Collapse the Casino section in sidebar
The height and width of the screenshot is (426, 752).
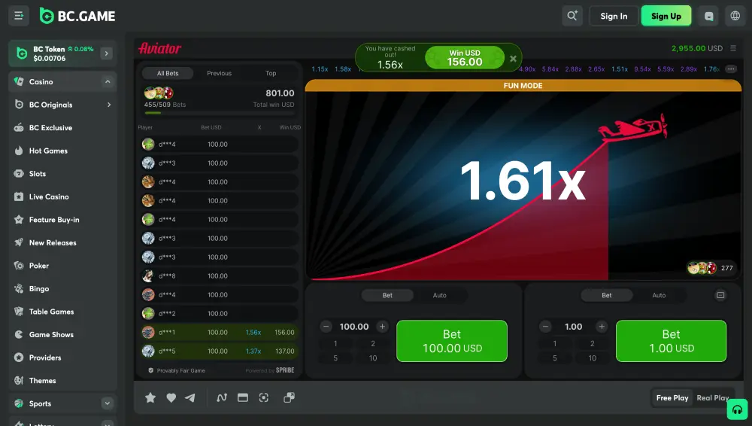point(108,81)
